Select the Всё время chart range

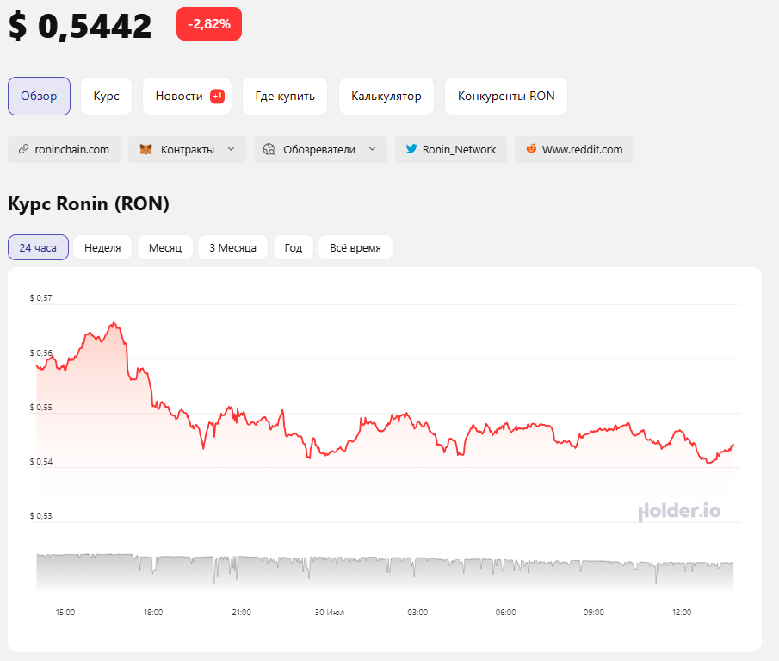point(355,247)
